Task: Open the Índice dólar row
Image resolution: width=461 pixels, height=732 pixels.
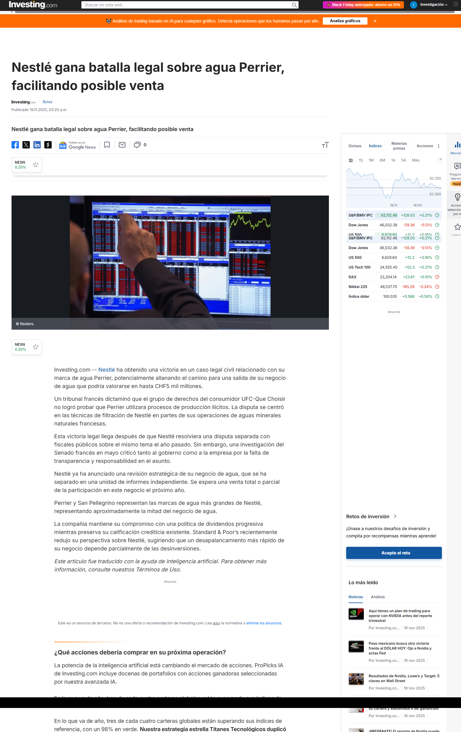Action: (394, 297)
